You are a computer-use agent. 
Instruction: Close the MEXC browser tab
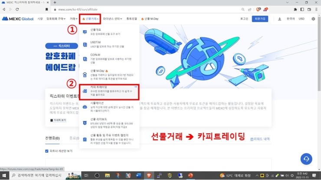tap(48, 3)
